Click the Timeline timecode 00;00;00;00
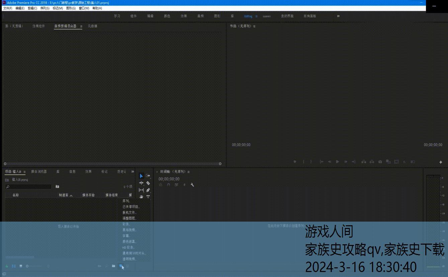This screenshot has height=277, width=448. point(169,179)
